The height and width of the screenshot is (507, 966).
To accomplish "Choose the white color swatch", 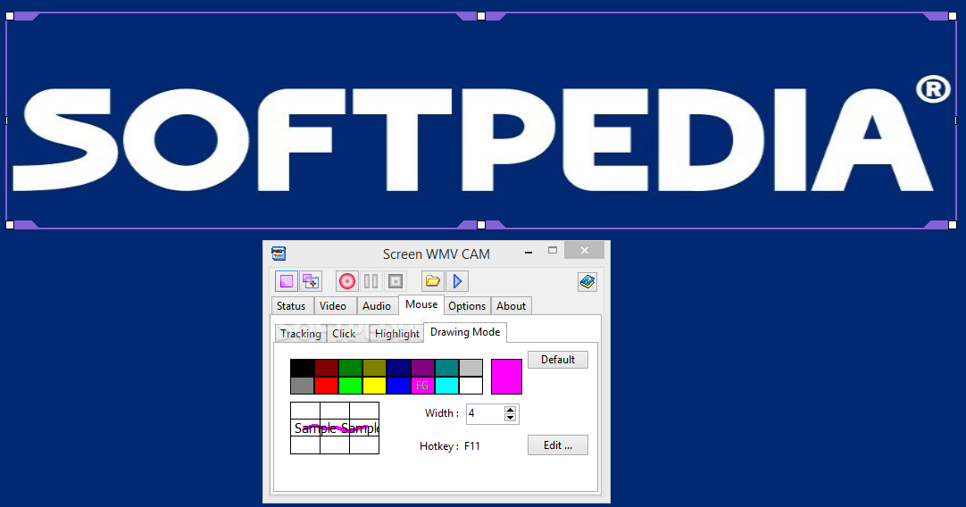I will 471,386.
